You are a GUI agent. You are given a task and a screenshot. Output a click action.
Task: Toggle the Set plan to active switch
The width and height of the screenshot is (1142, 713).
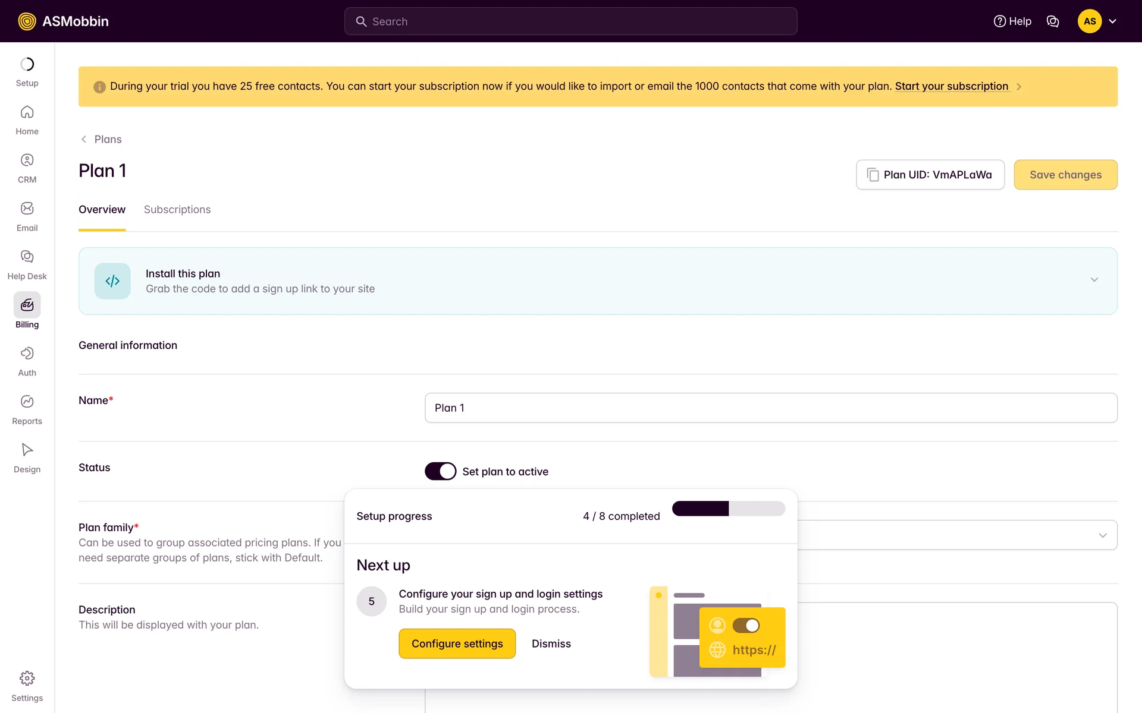tap(440, 471)
